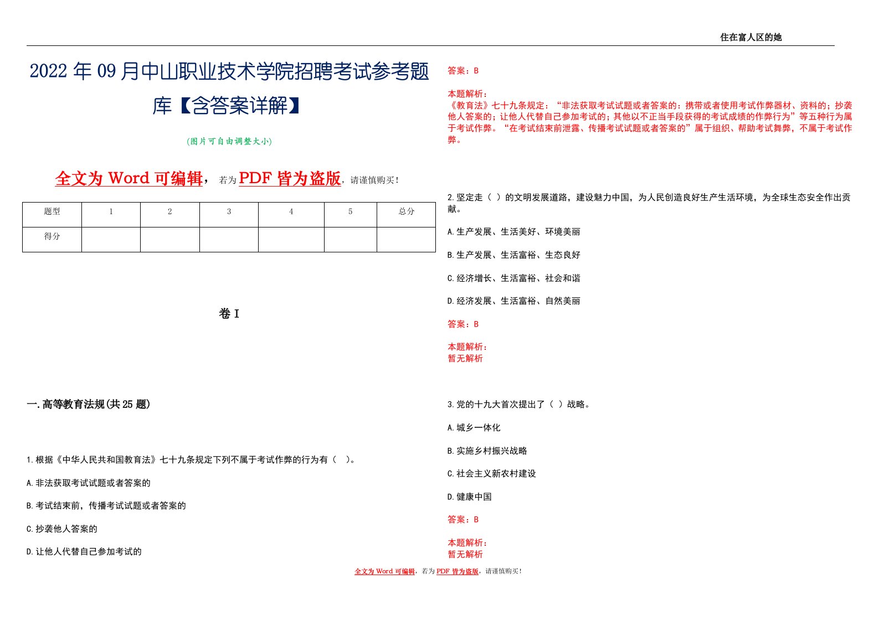Image resolution: width=879 pixels, height=621 pixels.
Task: Click the green note (图片可自由调整大小)
Action: [229, 141]
